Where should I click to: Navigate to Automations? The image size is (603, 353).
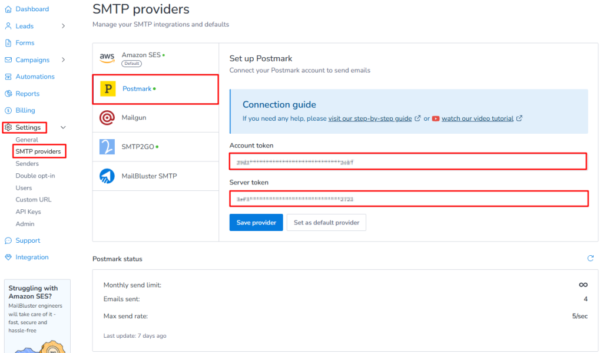pyautogui.click(x=35, y=77)
